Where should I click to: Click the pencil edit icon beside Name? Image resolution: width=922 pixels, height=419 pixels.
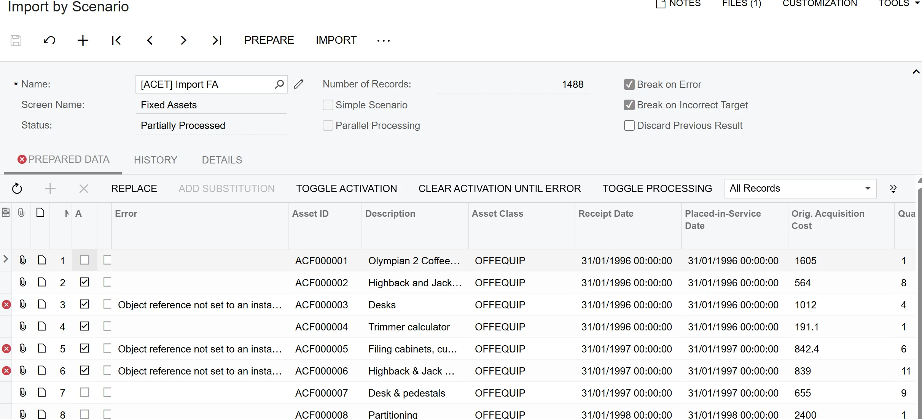tap(299, 84)
